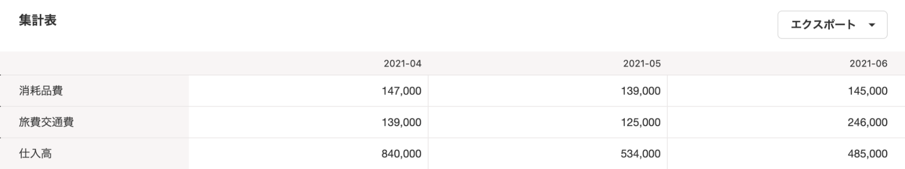Select 旅費交通費 value 125,000 for 2021-05

[641, 122]
